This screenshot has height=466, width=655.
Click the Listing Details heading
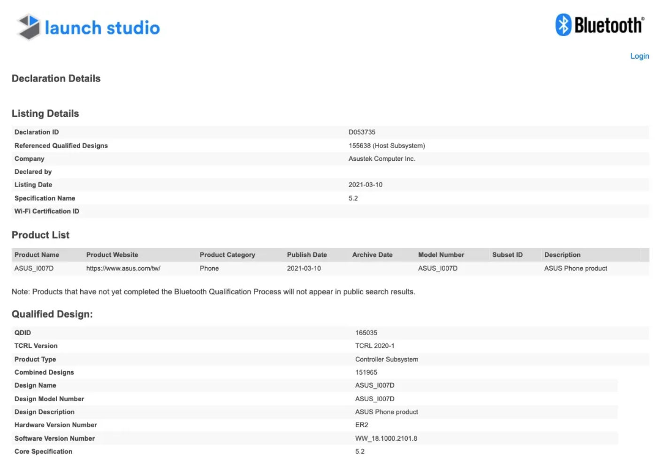pyautogui.click(x=46, y=113)
